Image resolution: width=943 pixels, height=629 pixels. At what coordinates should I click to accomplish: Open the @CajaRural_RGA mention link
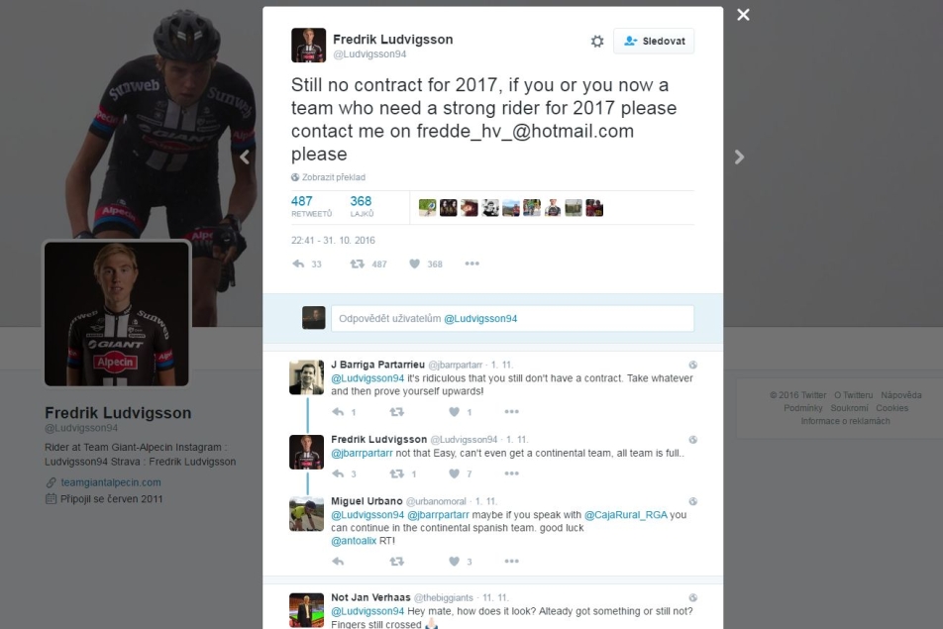point(625,515)
